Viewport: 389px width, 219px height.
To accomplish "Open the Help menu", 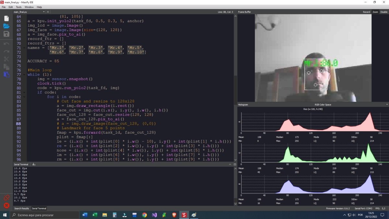I will 39,7.
